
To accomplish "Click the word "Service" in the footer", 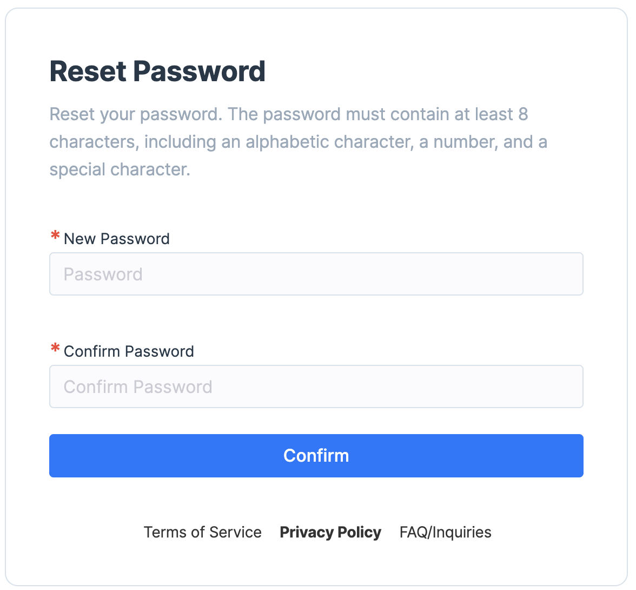I will pyautogui.click(x=235, y=532).
